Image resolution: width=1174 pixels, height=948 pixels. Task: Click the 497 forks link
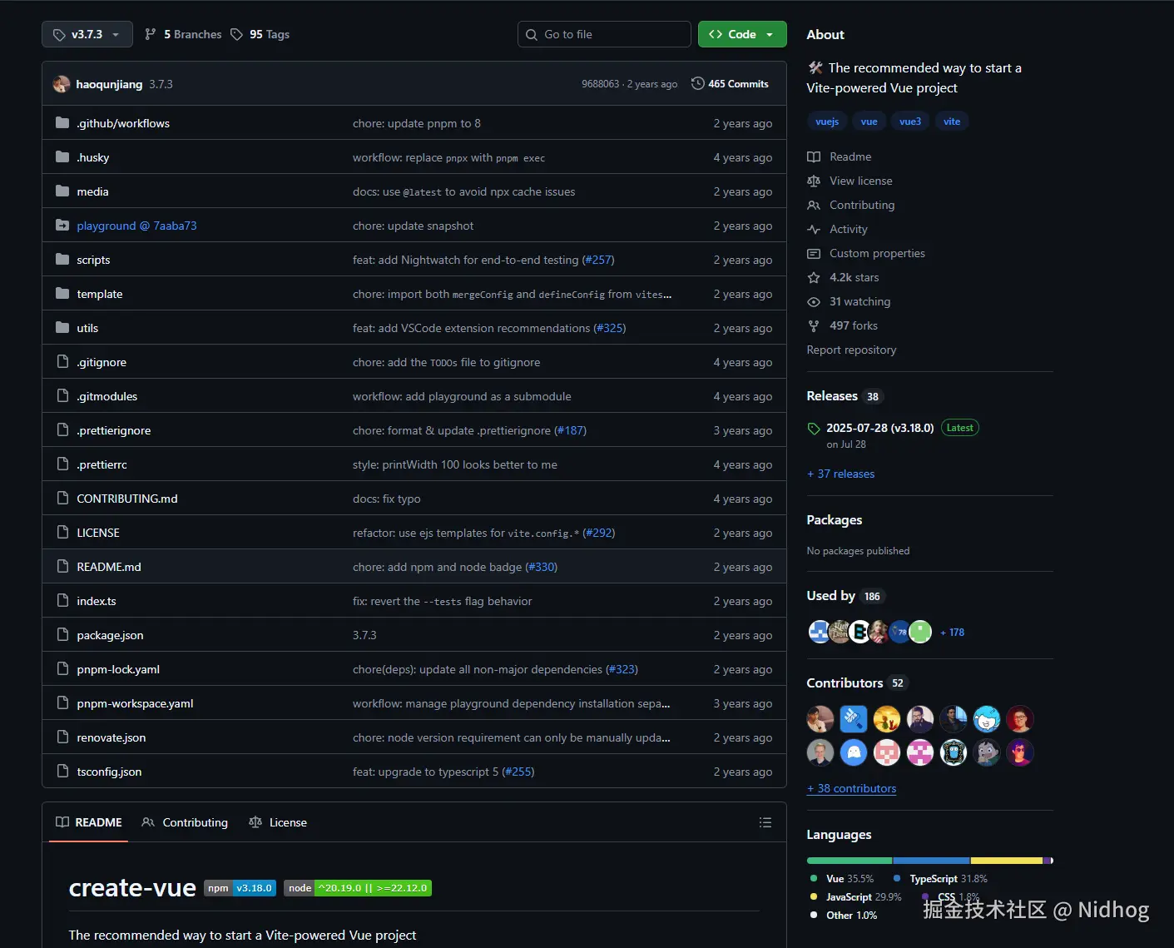click(x=842, y=325)
